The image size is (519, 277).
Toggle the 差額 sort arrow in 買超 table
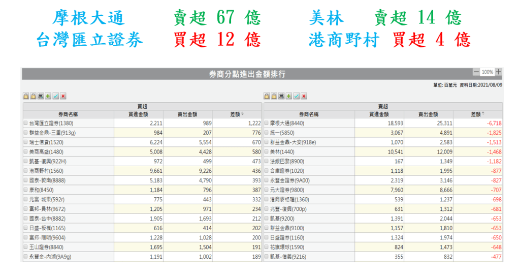coord(242,114)
